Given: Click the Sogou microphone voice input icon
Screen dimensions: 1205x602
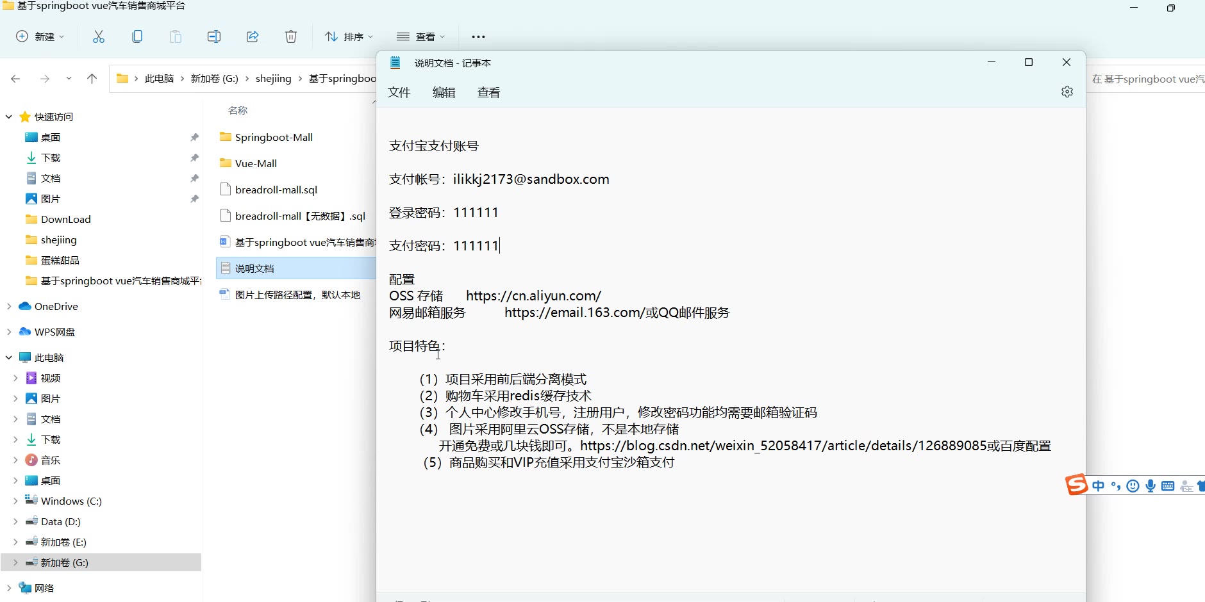Looking at the screenshot, I should (1151, 486).
